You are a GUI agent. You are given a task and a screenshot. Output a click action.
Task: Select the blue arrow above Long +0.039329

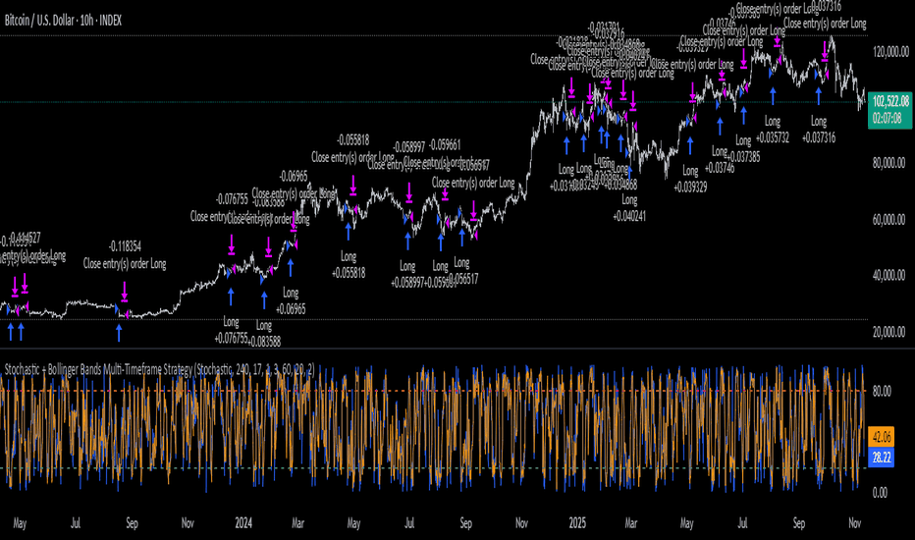pyautogui.click(x=691, y=143)
